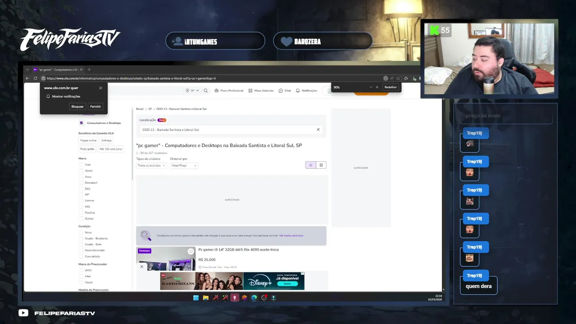Click the read aloud icon in address bar
Image resolution: width=576 pixels, height=324 pixels.
392,78
